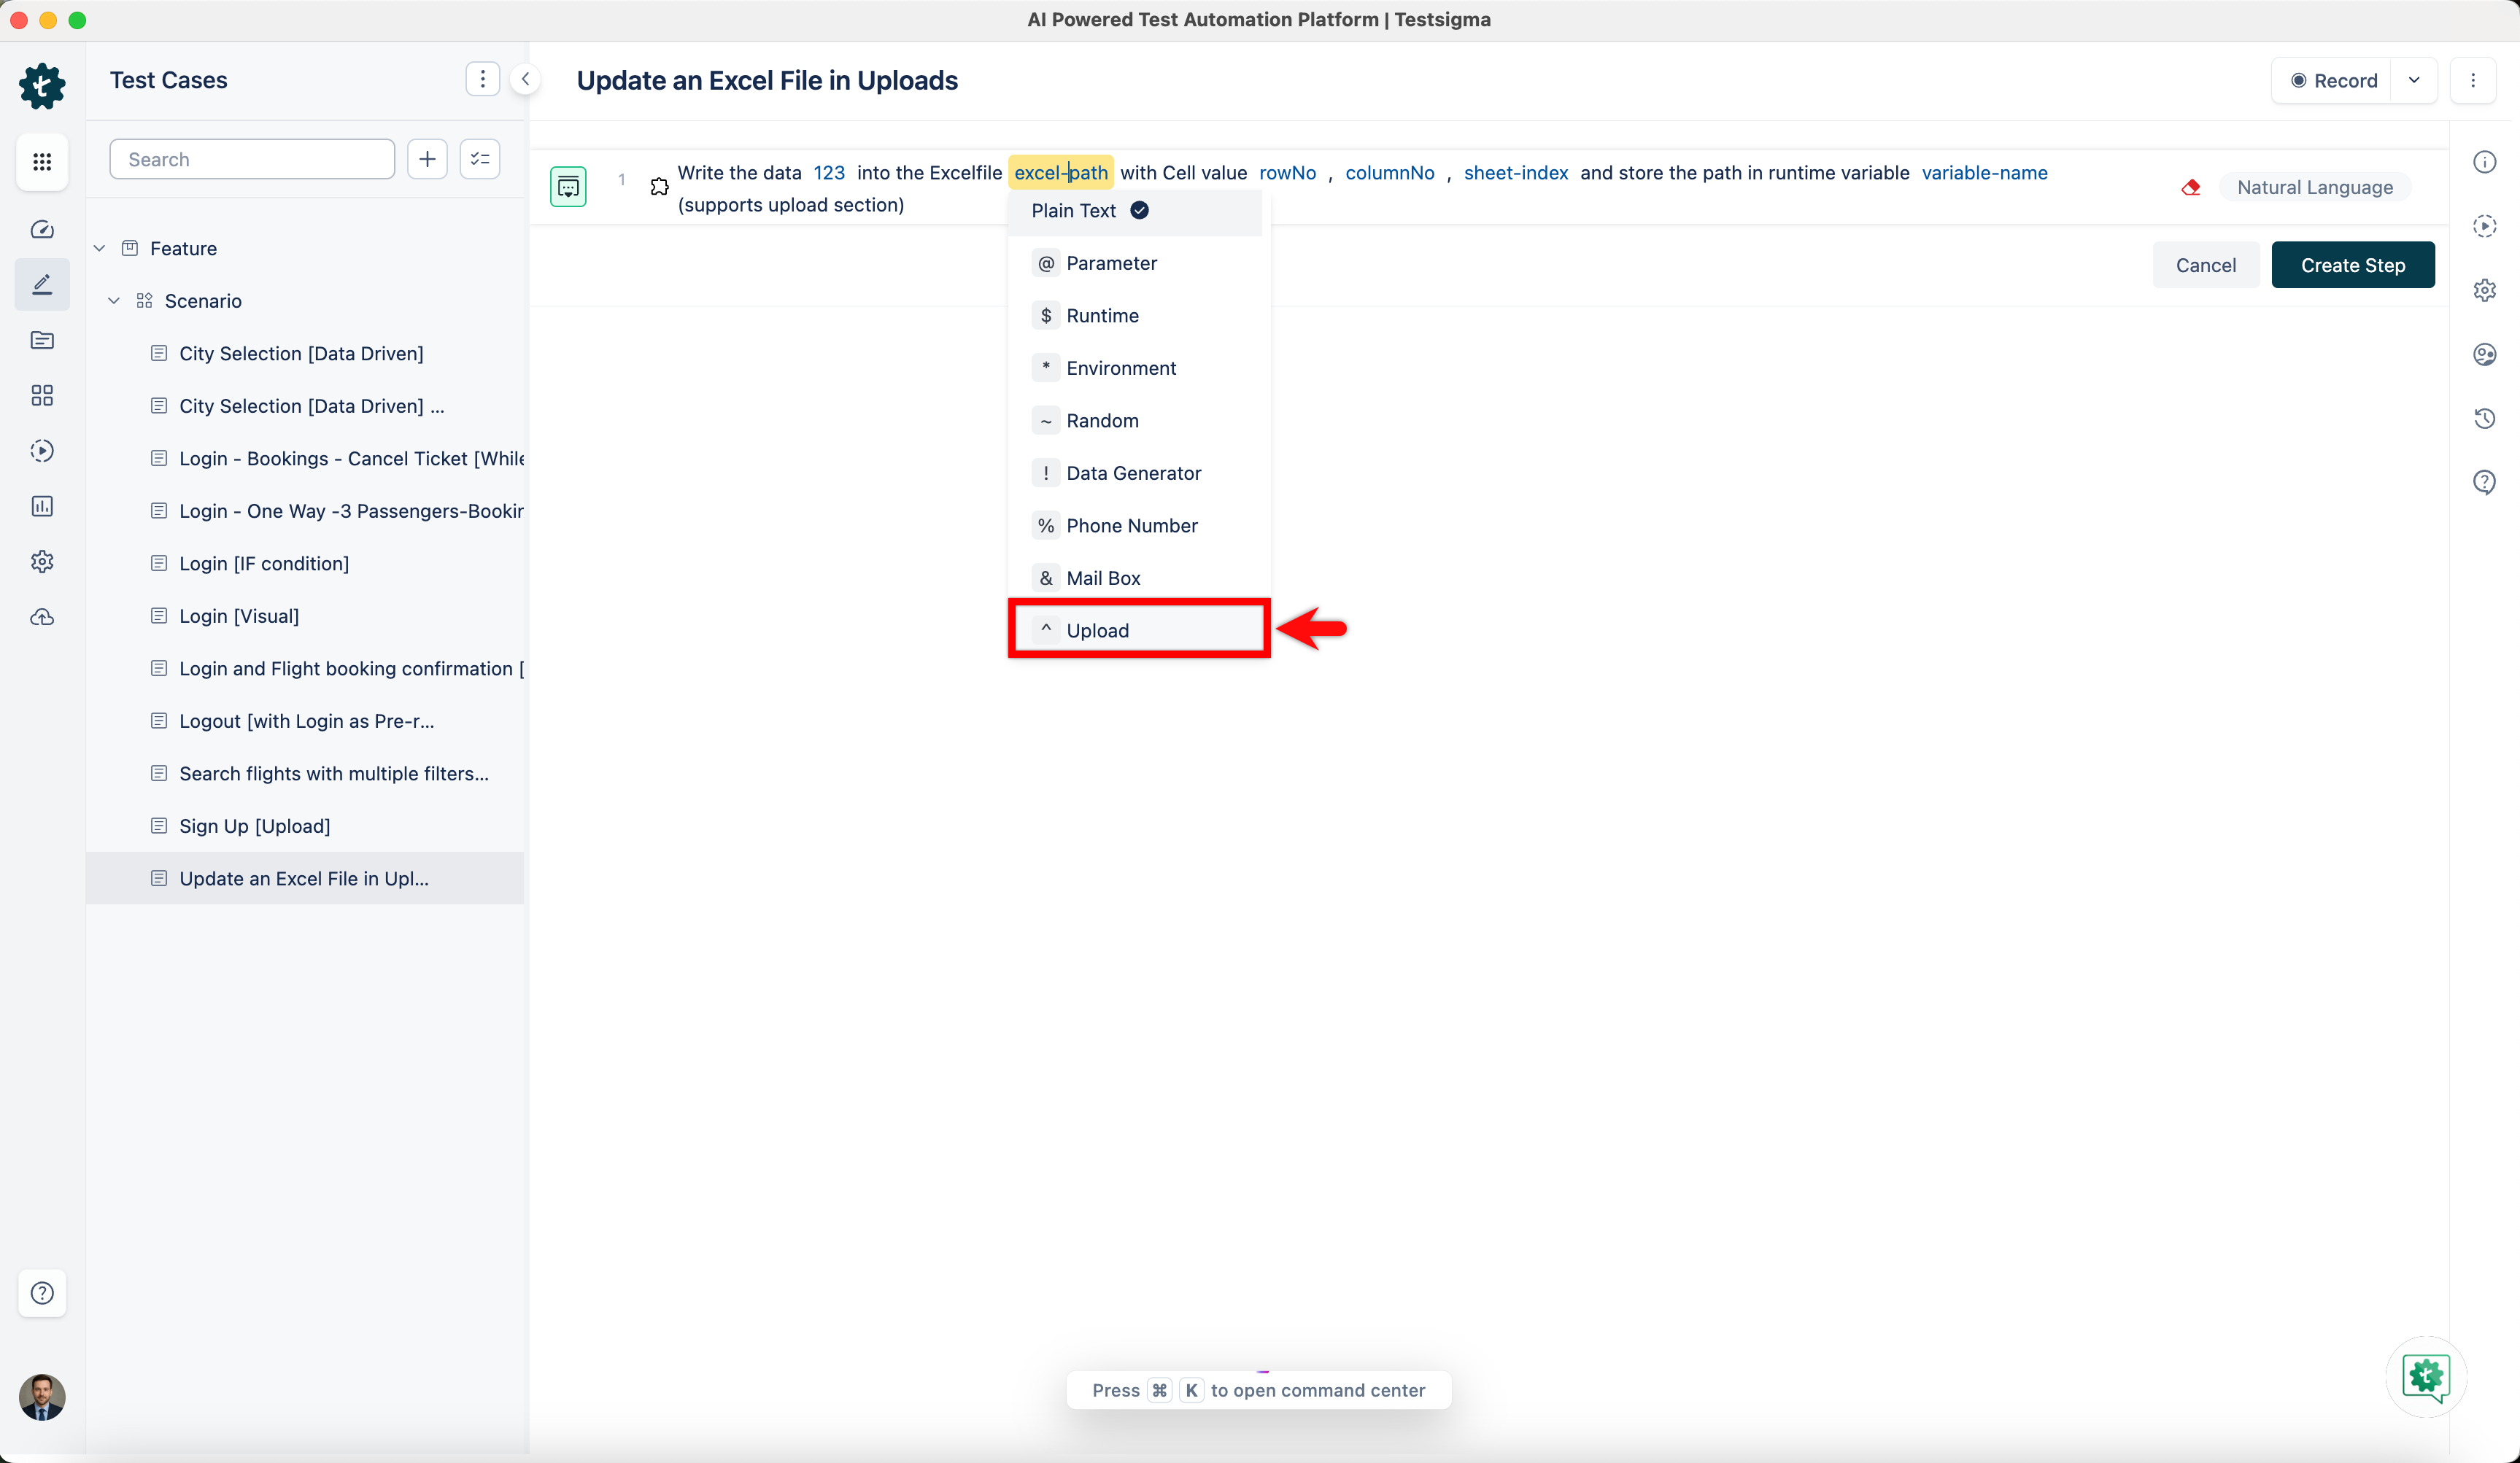Click the Create Step button
Screen dimensions: 2520x1463
pyautogui.click(x=2352, y=265)
